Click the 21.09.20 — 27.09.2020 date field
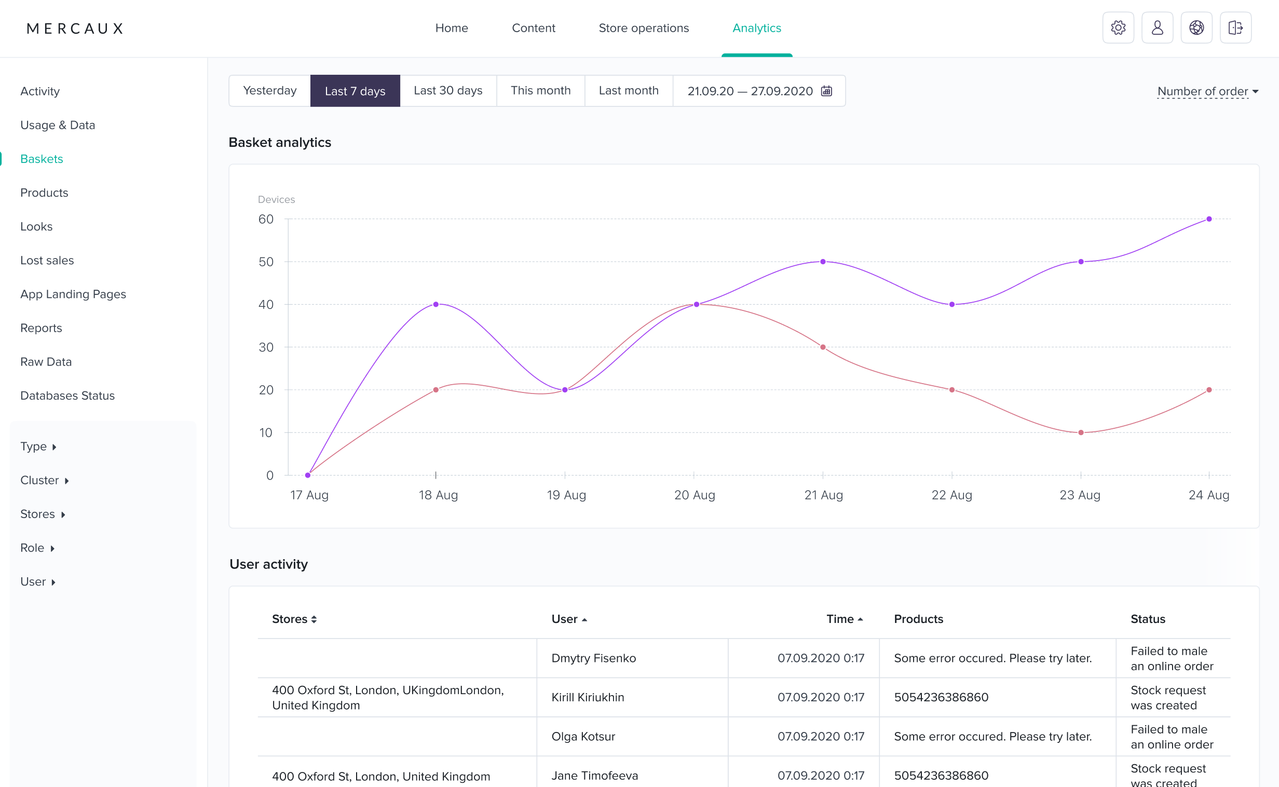Screen dimensions: 1279x787 tap(759, 91)
